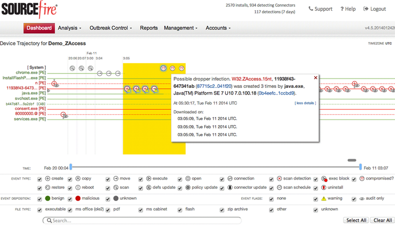Image resolution: width=395 pixels, height=227 pixels.
Task: Expand the Outbreak Control dropdown menu
Action: tap(111, 28)
